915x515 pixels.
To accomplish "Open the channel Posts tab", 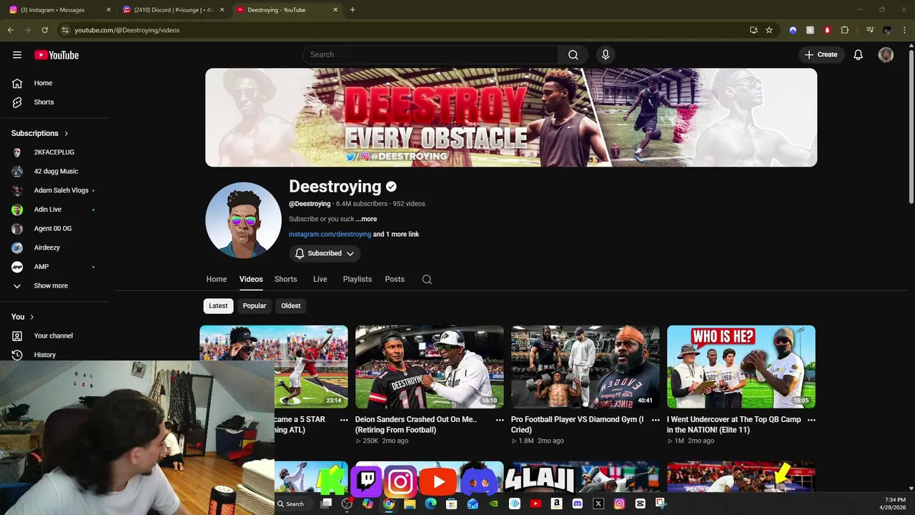I will tap(395, 279).
